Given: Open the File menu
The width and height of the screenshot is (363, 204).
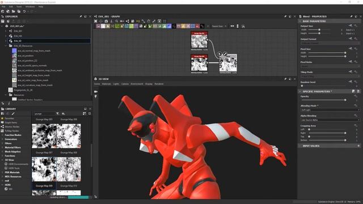Looking at the screenshot, I should pos(3,7).
